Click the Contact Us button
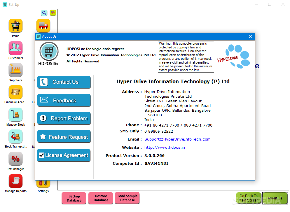Image resolution: width=290 pixels, height=212 pixels. pos(64,82)
